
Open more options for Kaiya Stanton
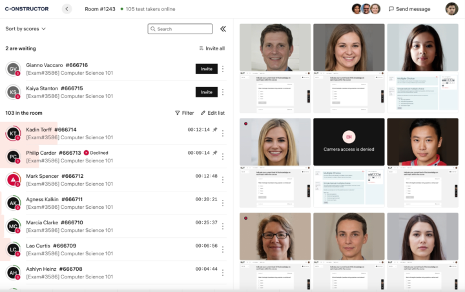click(x=223, y=92)
